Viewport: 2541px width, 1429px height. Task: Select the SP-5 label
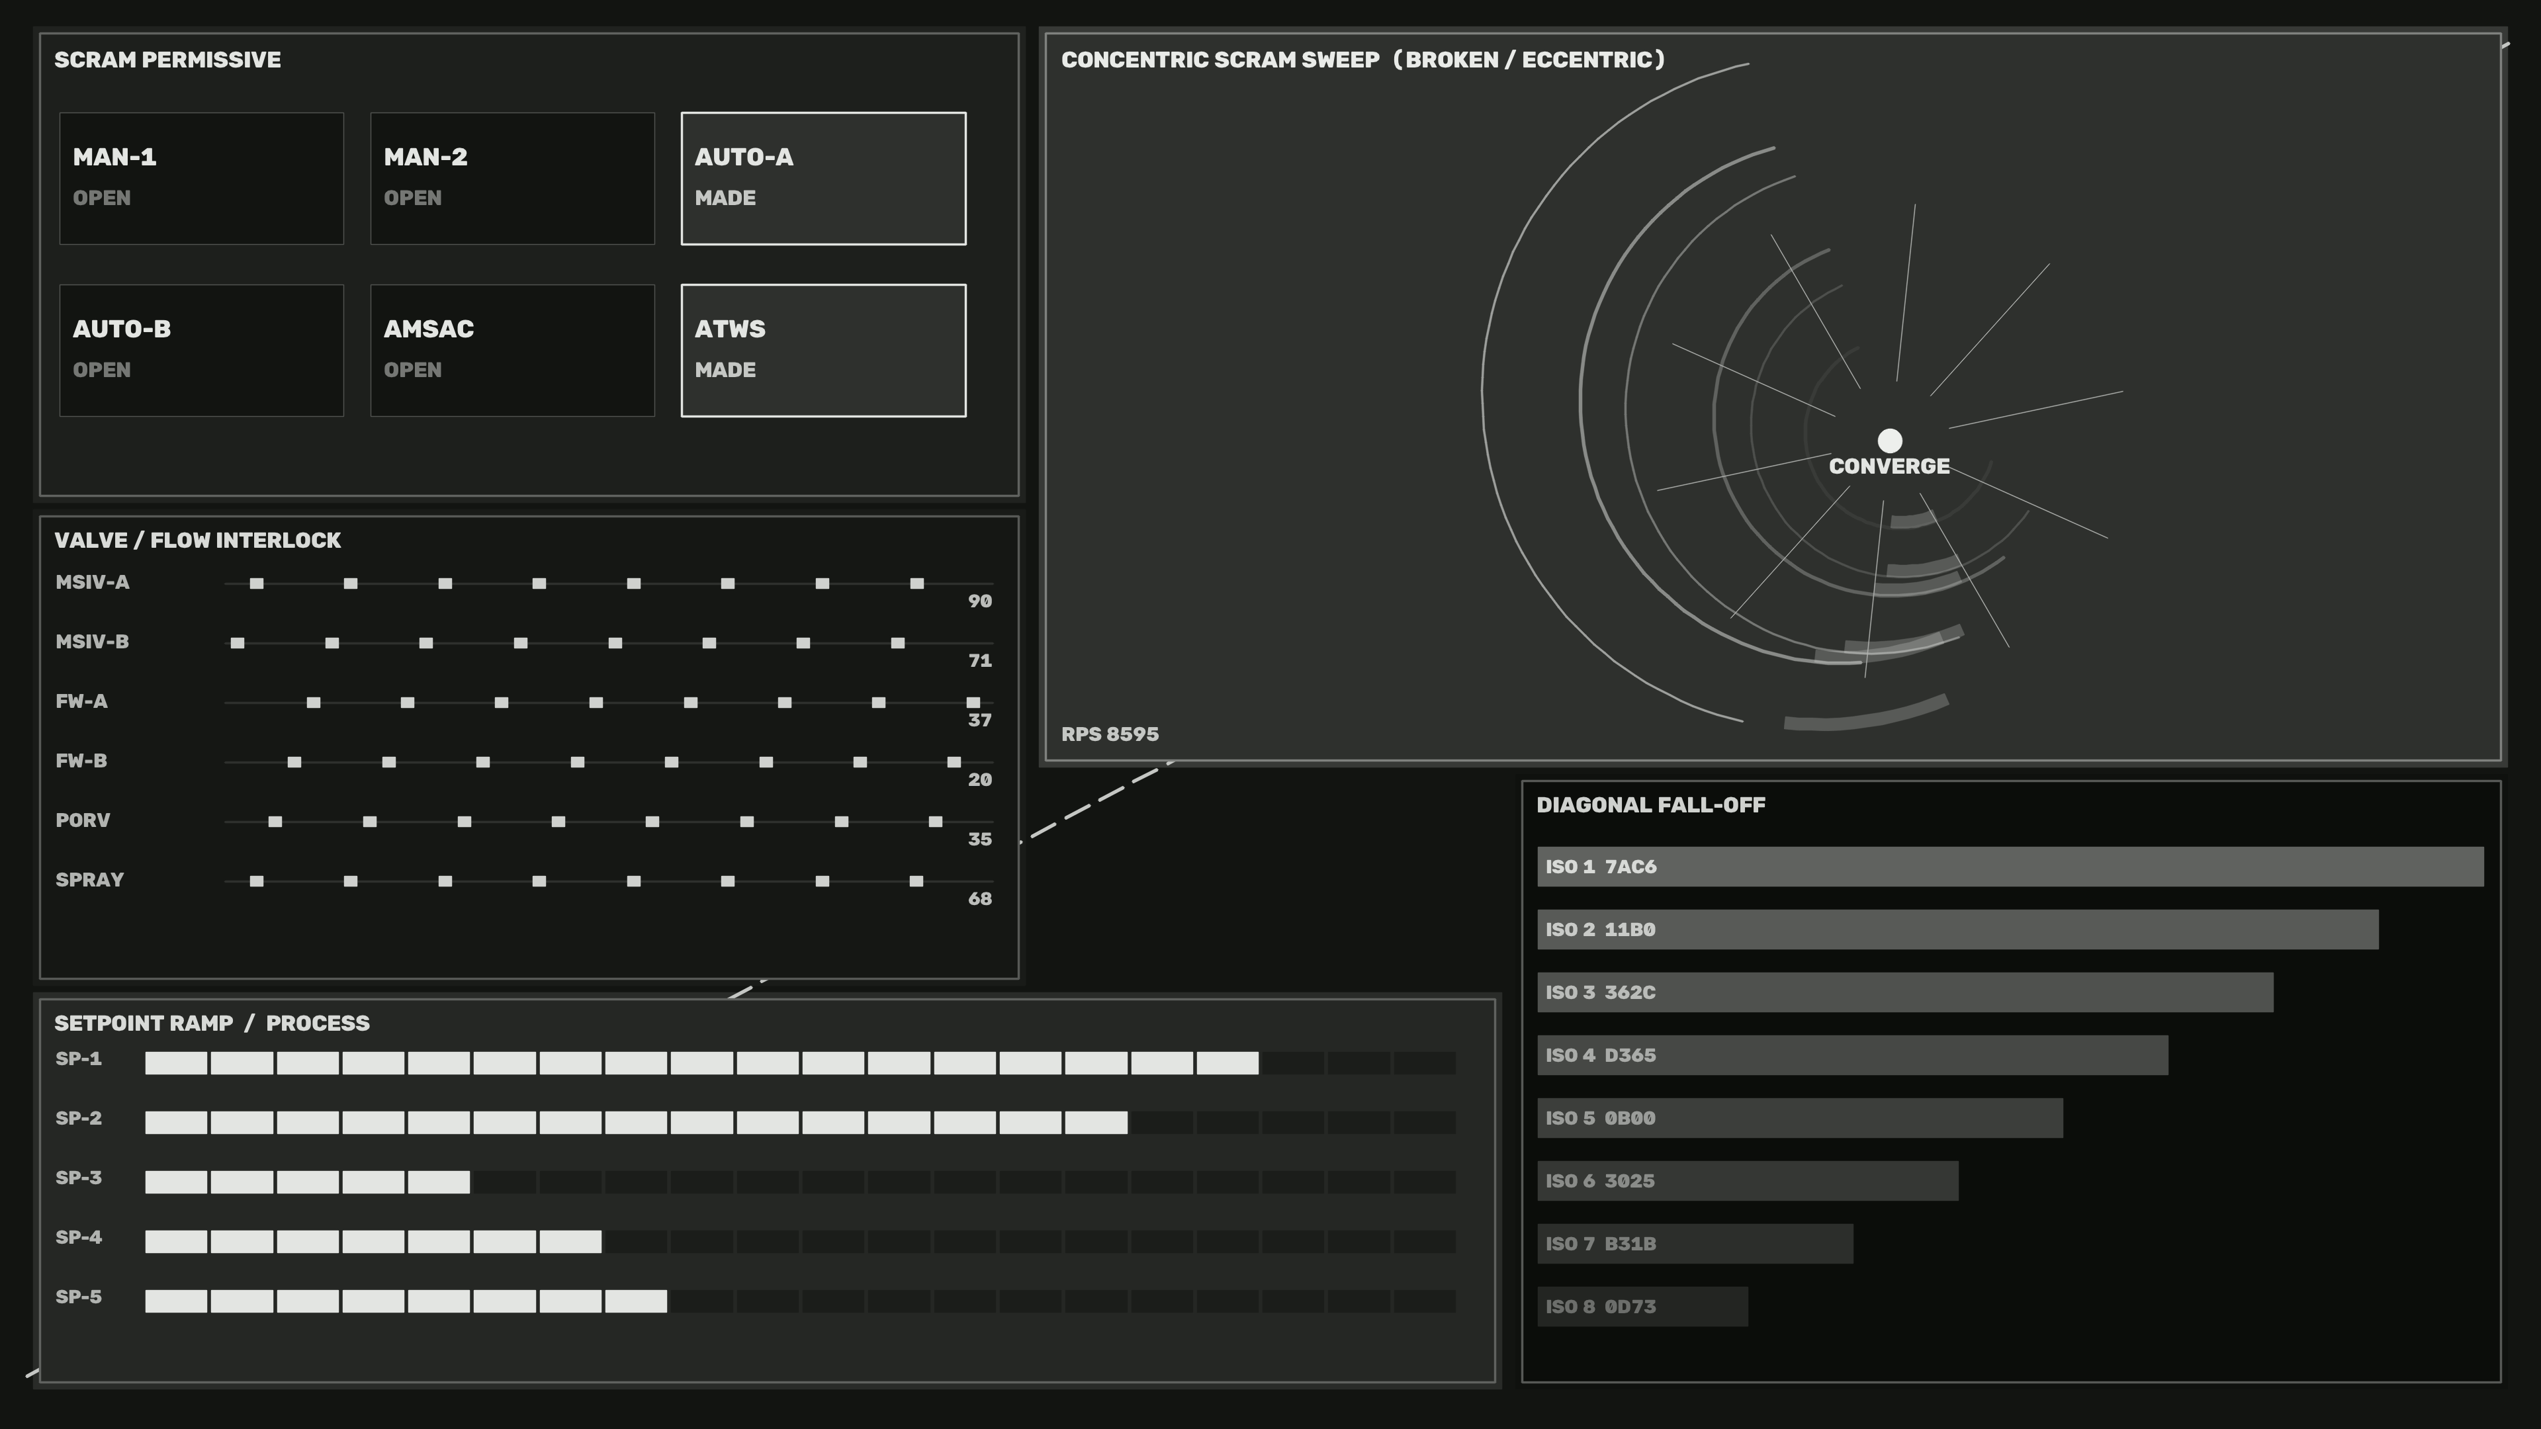coord(78,1297)
